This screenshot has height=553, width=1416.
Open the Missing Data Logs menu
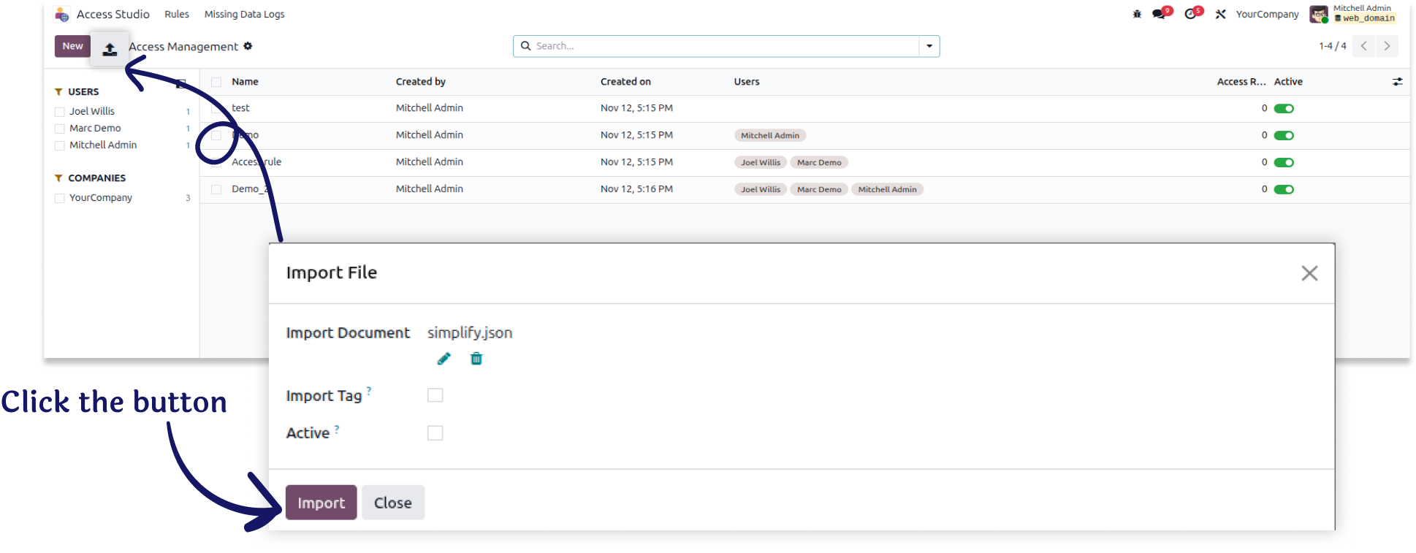244,14
